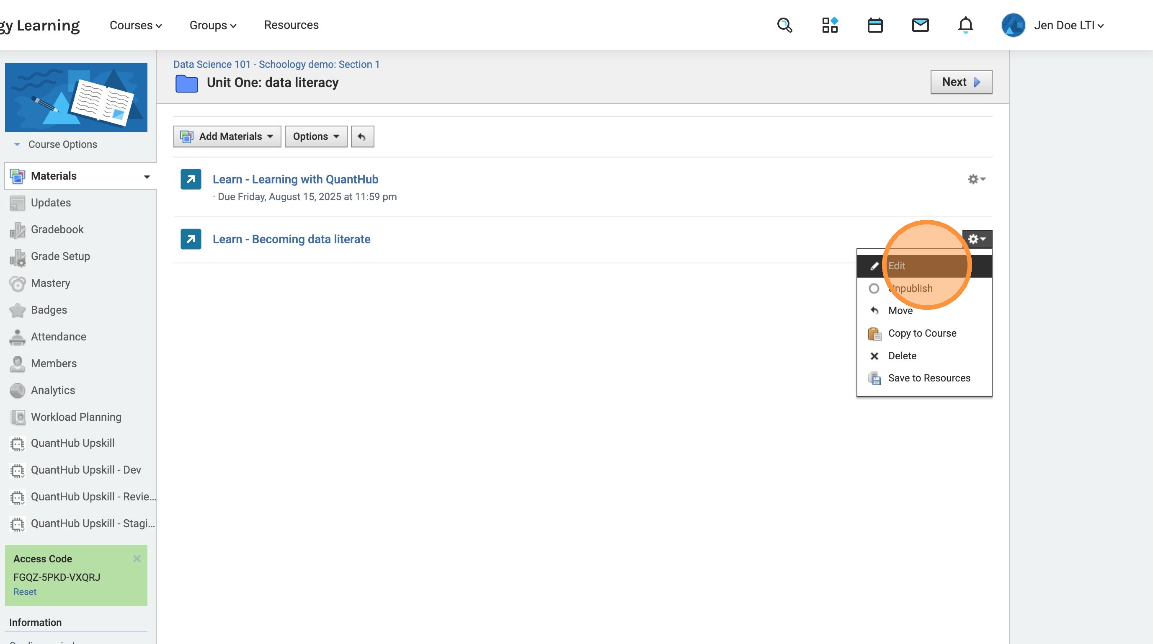Viewport: 1153px width, 644px height.
Task: Open the search magnifier icon
Action: pos(784,25)
